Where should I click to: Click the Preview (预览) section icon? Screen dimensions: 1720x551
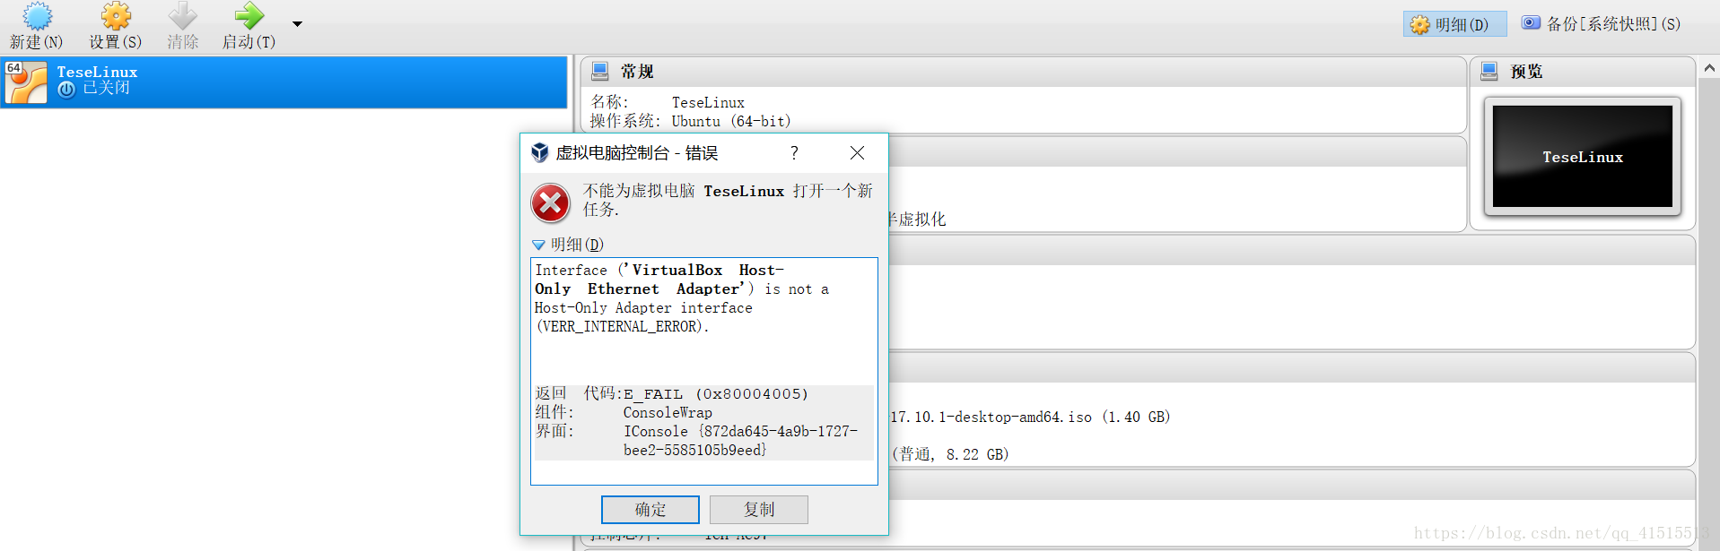click(x=1489, y=72)
